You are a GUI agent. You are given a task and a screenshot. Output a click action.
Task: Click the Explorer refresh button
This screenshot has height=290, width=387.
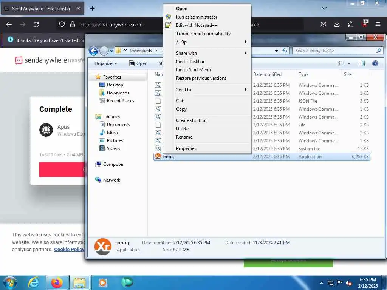click(x=285, y=51)
